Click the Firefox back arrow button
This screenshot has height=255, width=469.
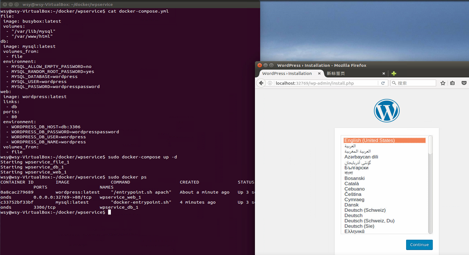click(261, 83)
